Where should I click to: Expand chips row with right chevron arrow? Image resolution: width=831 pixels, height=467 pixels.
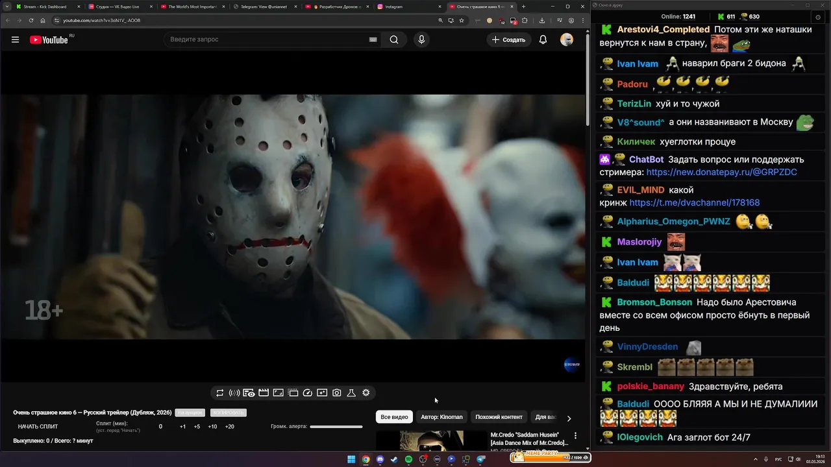click(569, 418)
